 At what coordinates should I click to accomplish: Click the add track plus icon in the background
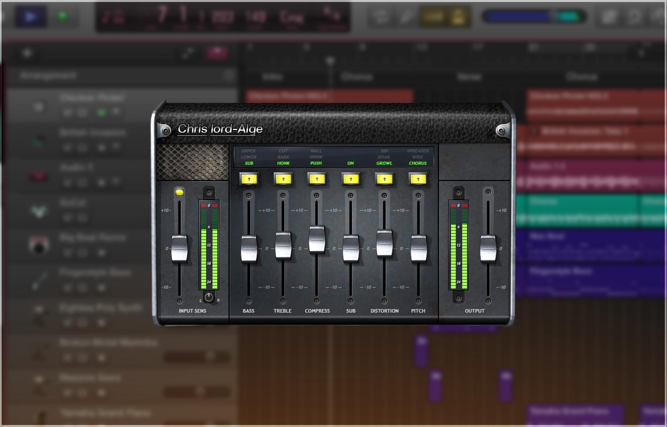(27, 53)
